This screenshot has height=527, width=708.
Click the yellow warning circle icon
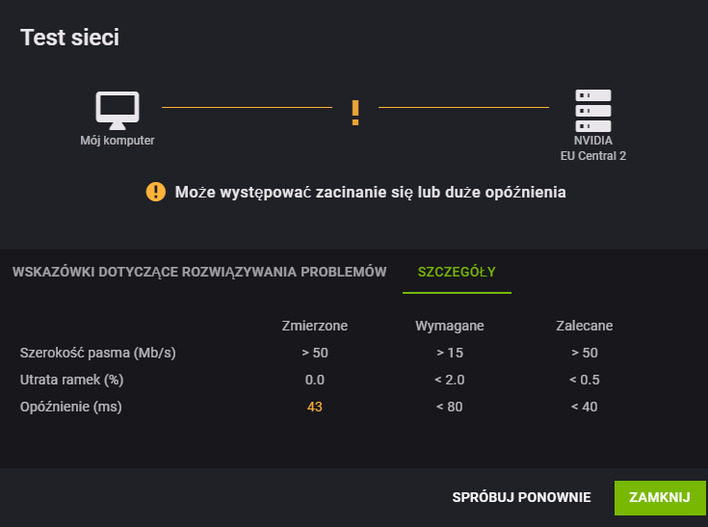(x=156, y=192)
